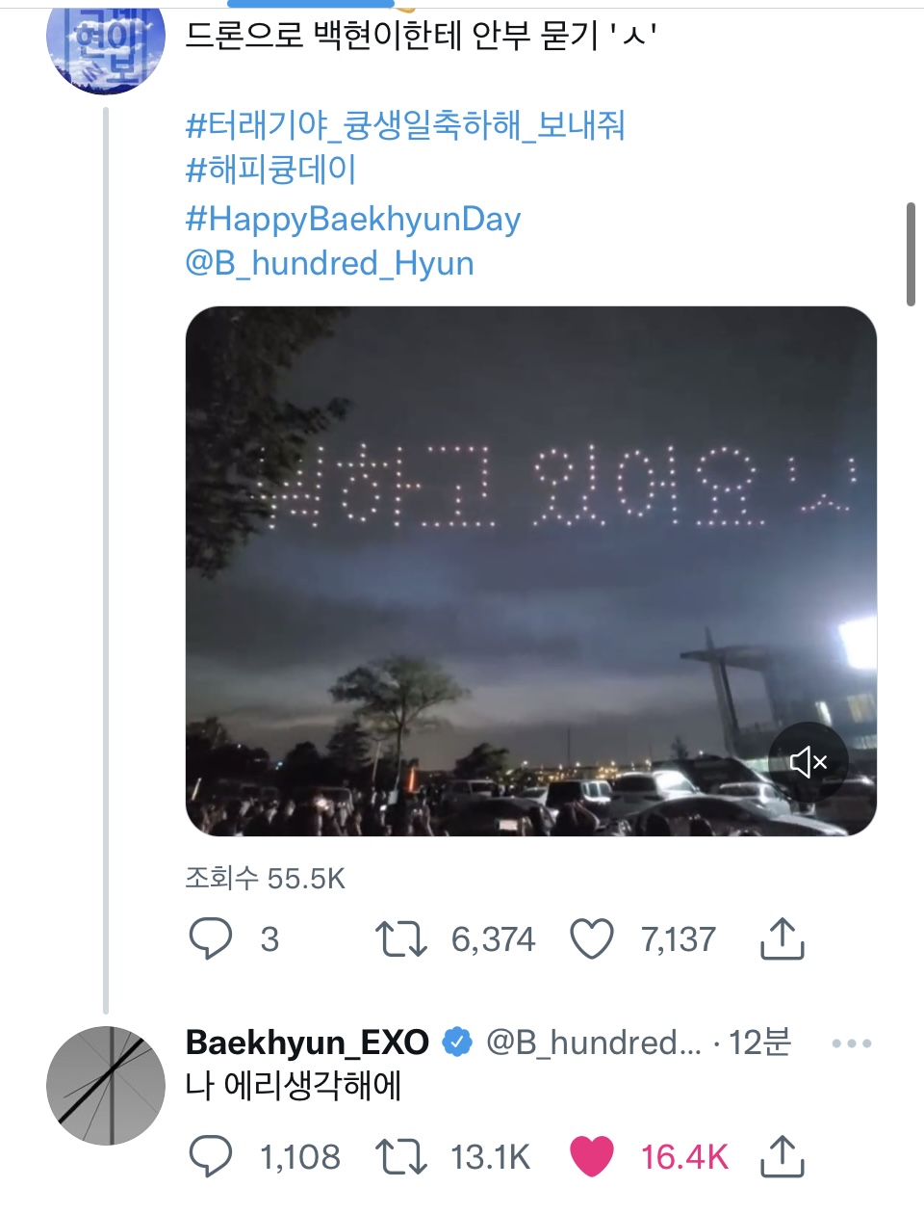
Task: Share the drone video tweet
Action: 782,938
